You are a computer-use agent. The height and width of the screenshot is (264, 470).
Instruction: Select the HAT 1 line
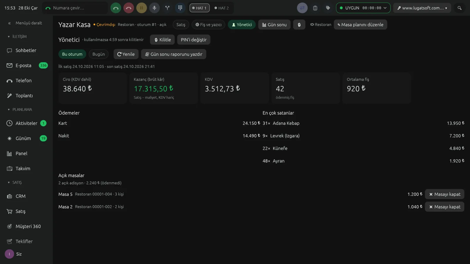(x=199, y=8)
